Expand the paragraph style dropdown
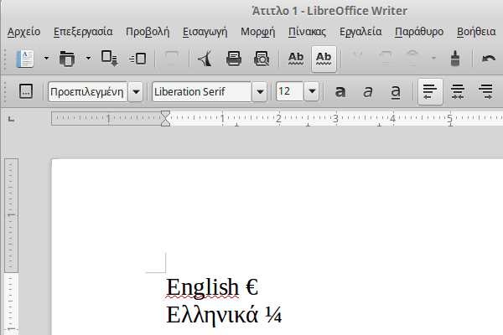 click(x=134, y=91)
